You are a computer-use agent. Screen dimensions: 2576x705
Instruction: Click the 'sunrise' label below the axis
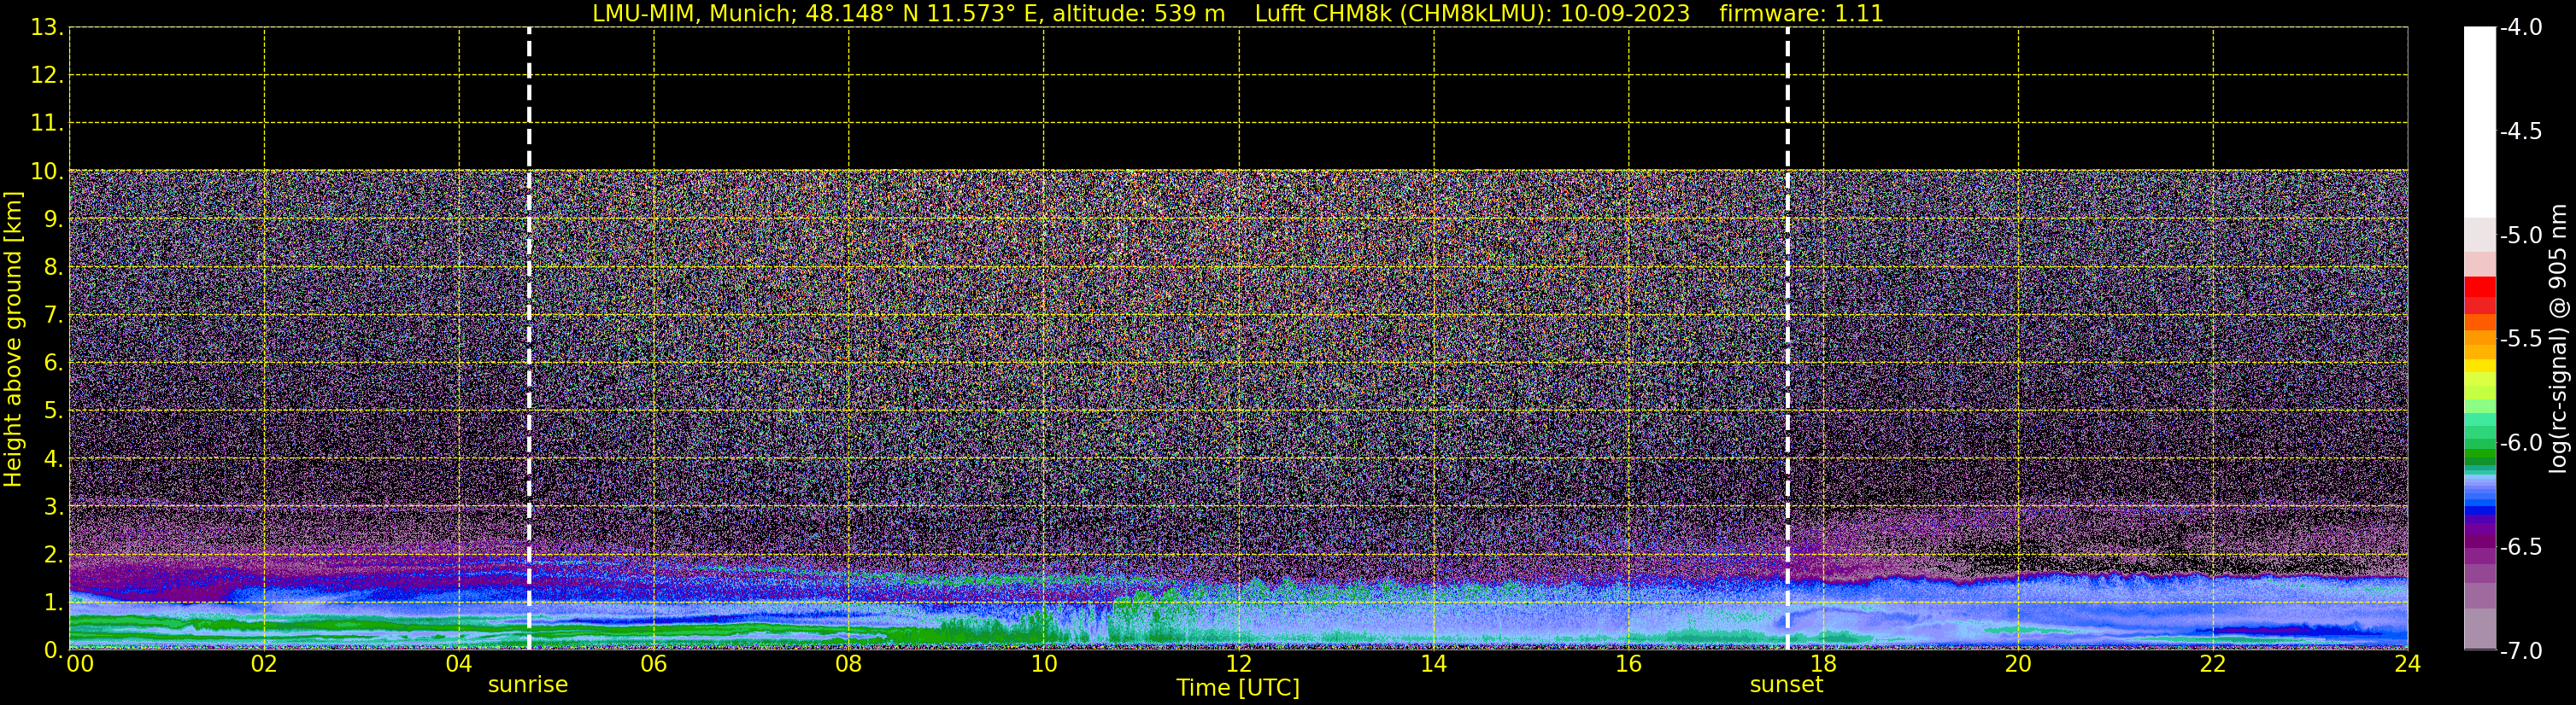pyautogui.click(x=528, y=685)
